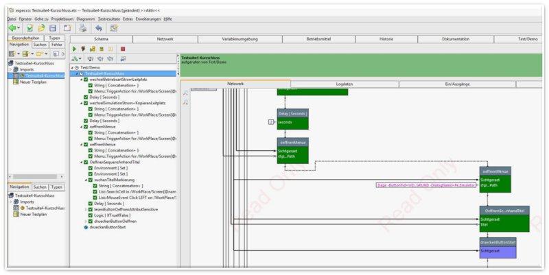
Task: Open the dropdown beside the yellow folder icon
Action: [46, 54]
